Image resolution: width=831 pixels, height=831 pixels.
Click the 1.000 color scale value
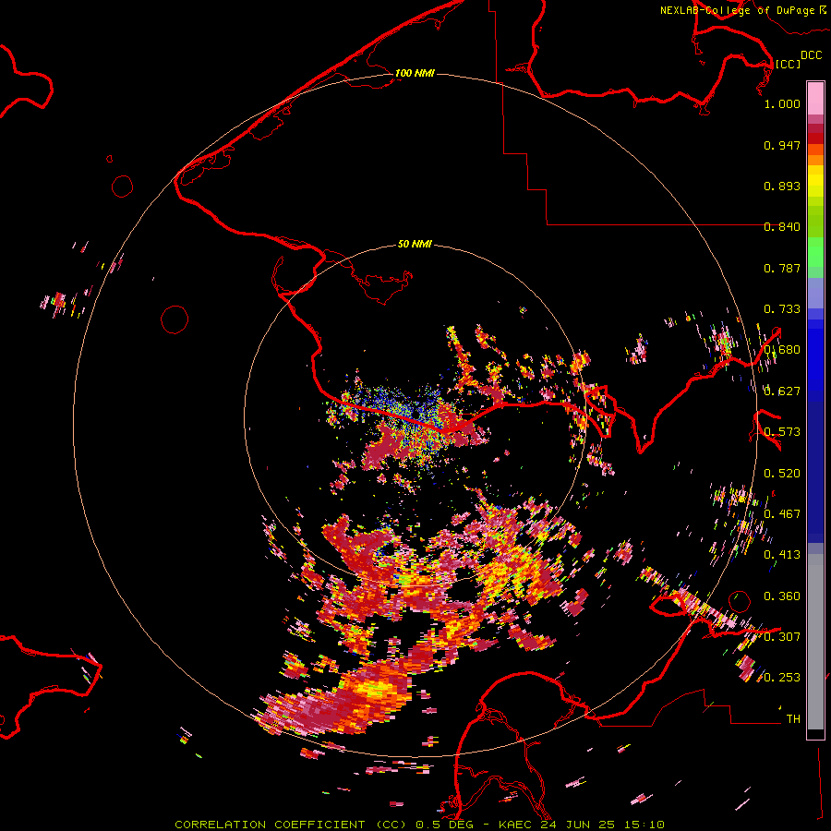pyautogui.click(x=782, y=103)
